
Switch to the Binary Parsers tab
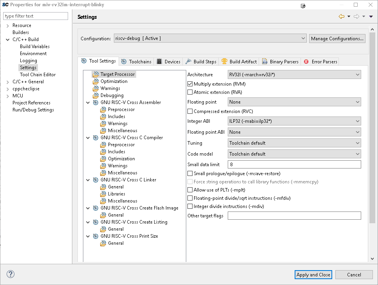point(280,62)
